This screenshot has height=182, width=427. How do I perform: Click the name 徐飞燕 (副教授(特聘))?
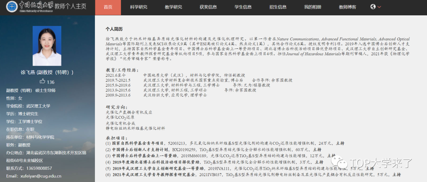point(47,72)
